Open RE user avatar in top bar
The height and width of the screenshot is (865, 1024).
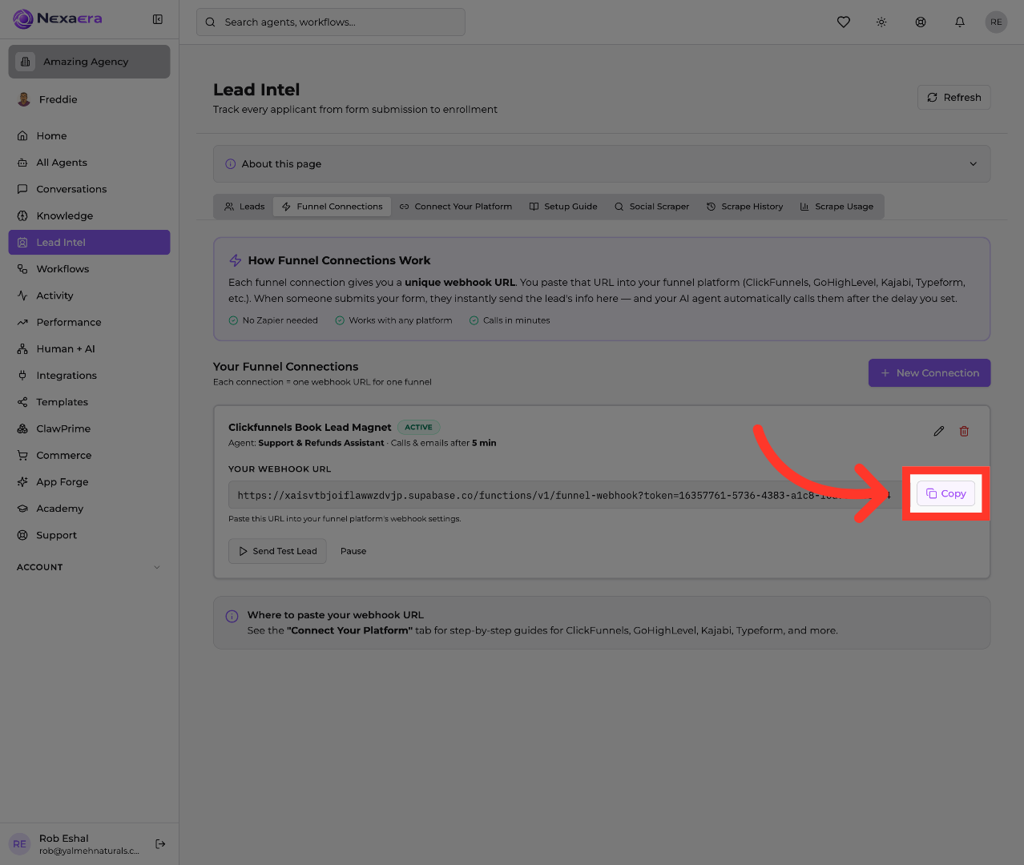[996, 22]
